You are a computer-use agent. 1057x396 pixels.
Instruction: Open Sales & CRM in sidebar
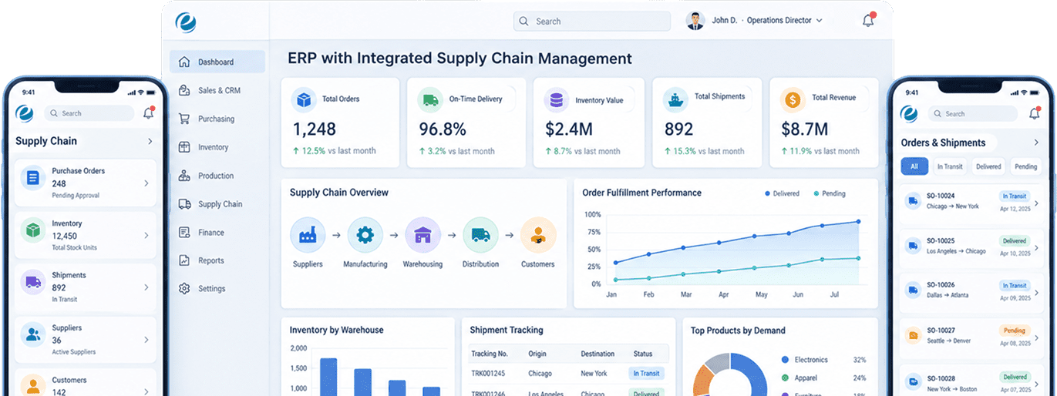217,90
